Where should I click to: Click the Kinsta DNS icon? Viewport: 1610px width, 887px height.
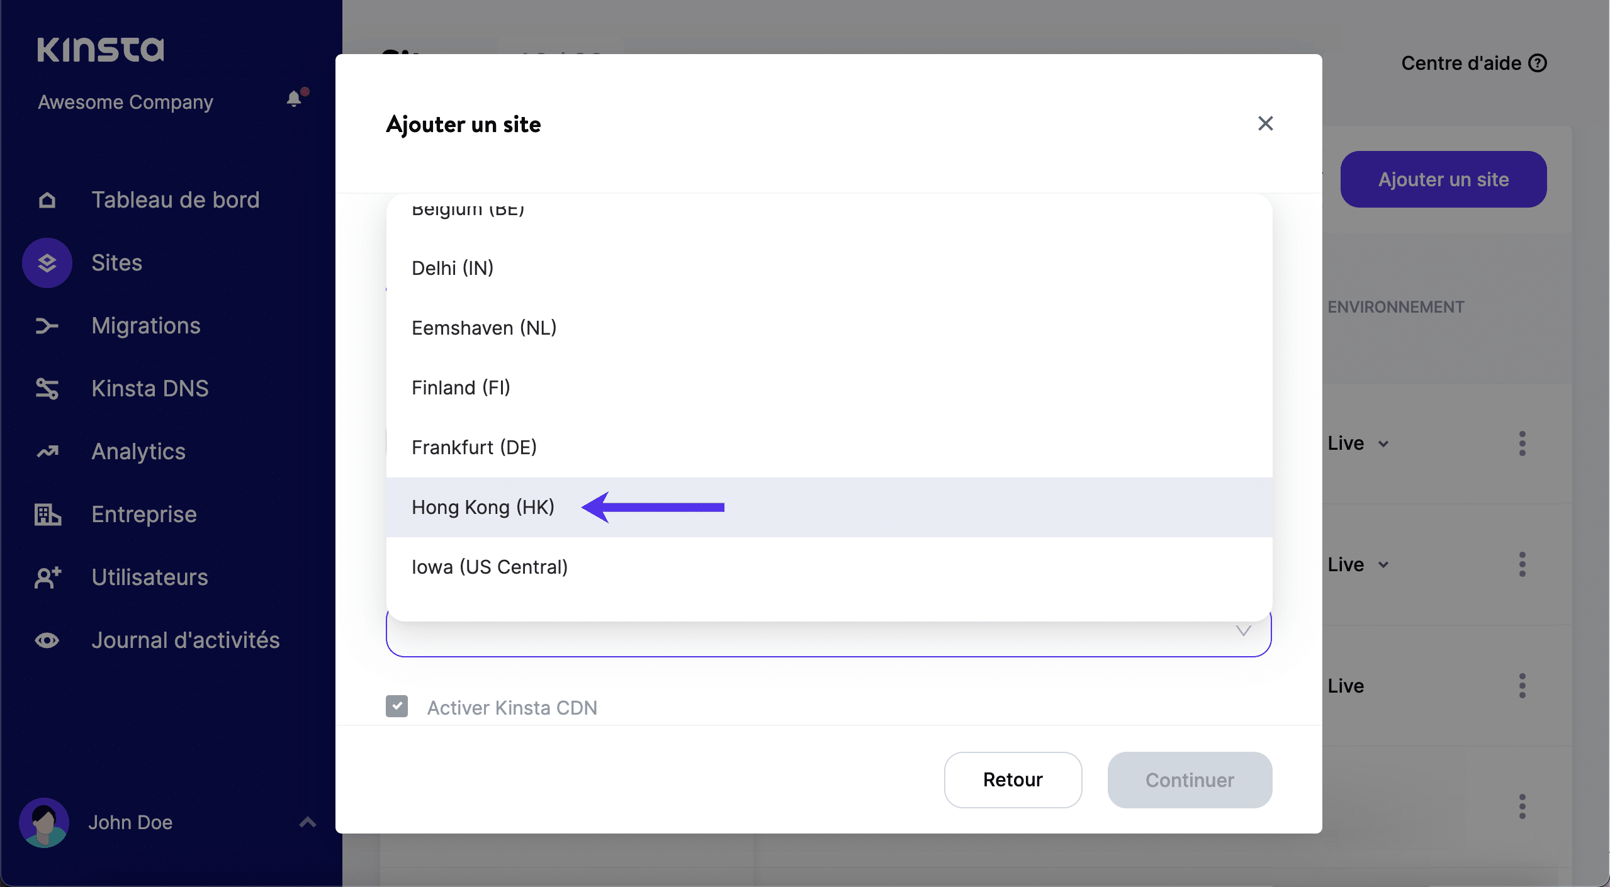[x=47, y=389]
